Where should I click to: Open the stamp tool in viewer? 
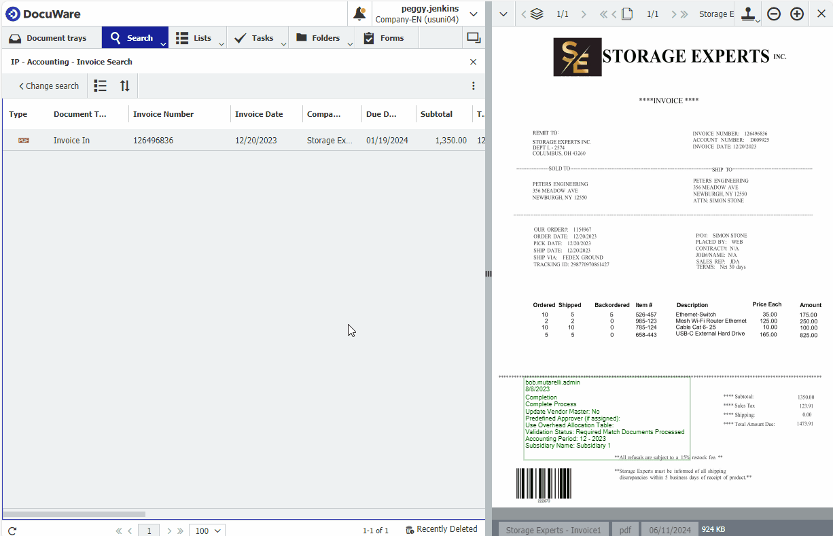[749, 14]
